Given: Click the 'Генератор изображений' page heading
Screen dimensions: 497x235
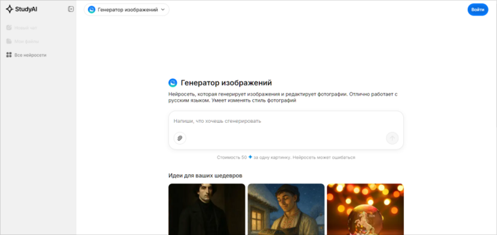Looking at the screenshot, I should (x=226, y=83).
